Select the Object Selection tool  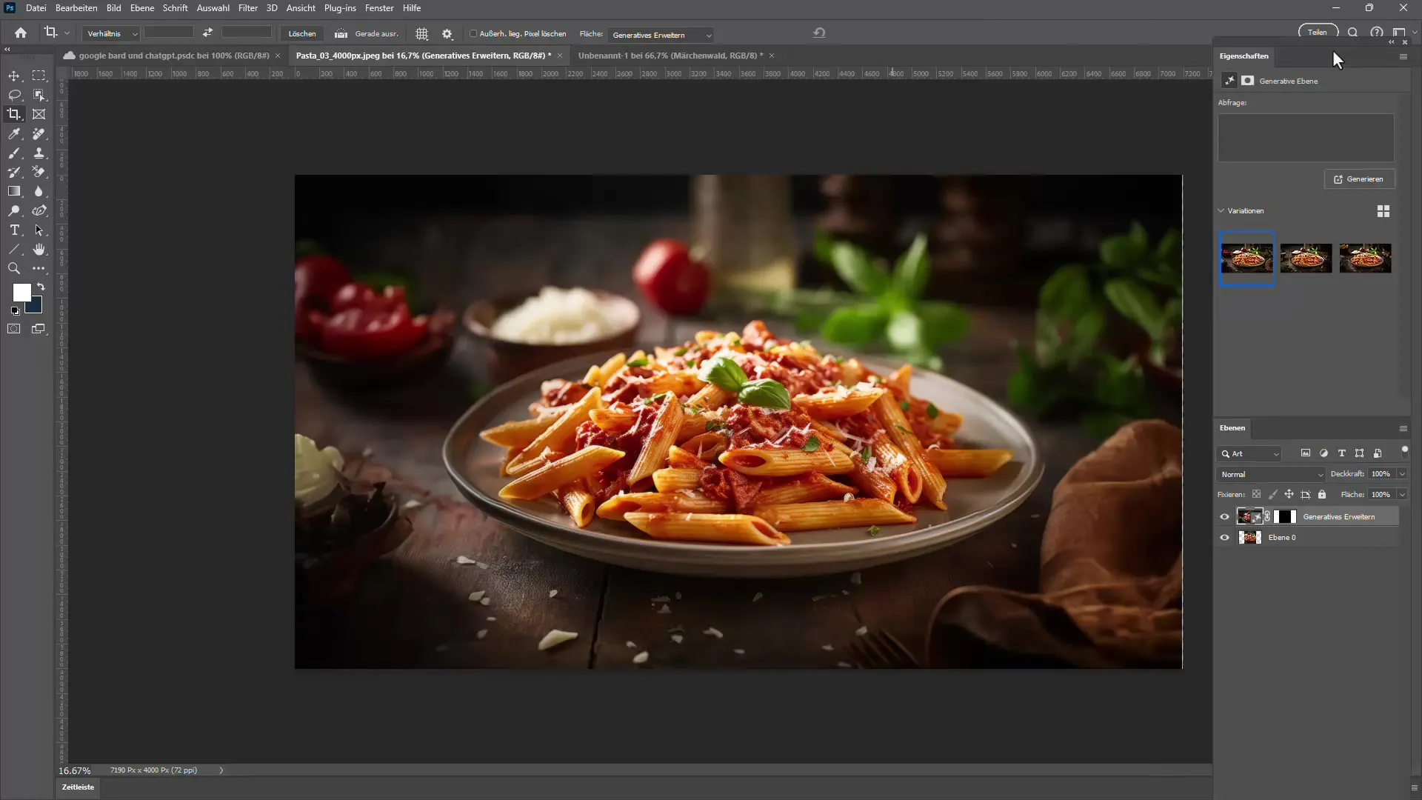(39, 95)
